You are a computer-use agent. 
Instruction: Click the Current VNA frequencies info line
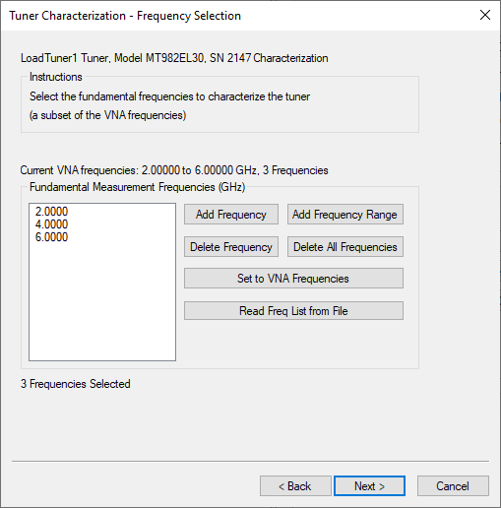[174, 170]
